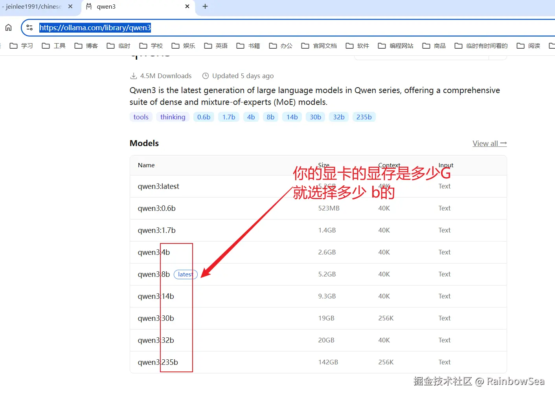Open the qwen3:8b model
555x397 pixels.
[x=154, y=274]
